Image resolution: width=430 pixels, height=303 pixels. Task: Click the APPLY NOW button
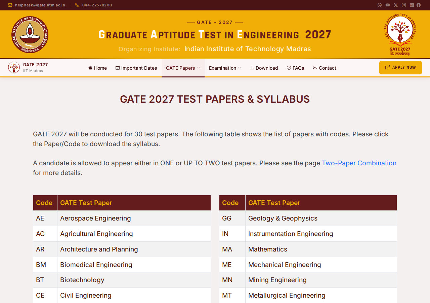tap(400, 68)
